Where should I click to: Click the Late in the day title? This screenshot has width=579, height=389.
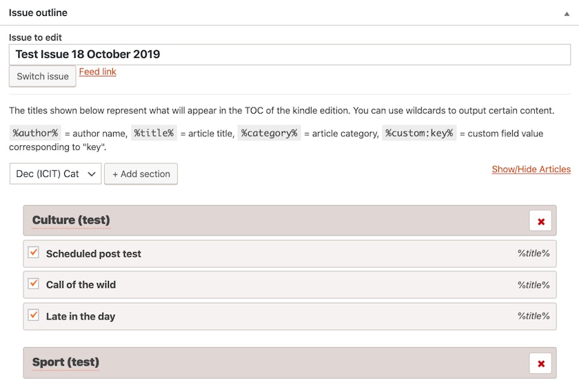point(81,316)
